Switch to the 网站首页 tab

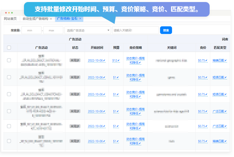(10, 19)
